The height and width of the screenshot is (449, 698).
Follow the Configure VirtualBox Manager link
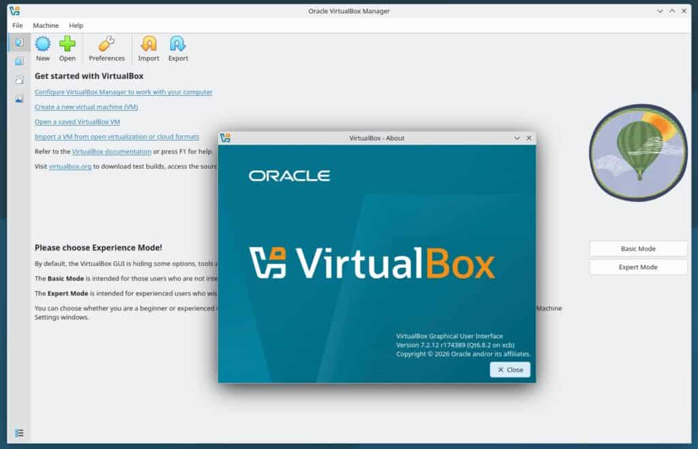[123, 92]
